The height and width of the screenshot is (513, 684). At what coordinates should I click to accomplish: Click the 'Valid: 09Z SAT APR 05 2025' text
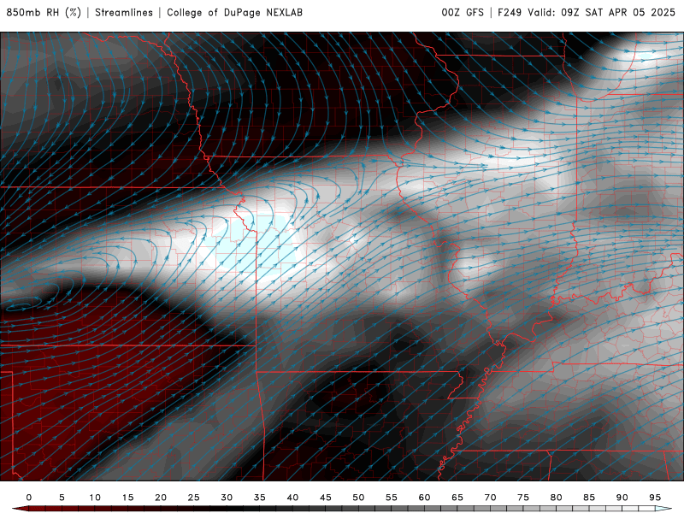[x=601, y=13]
